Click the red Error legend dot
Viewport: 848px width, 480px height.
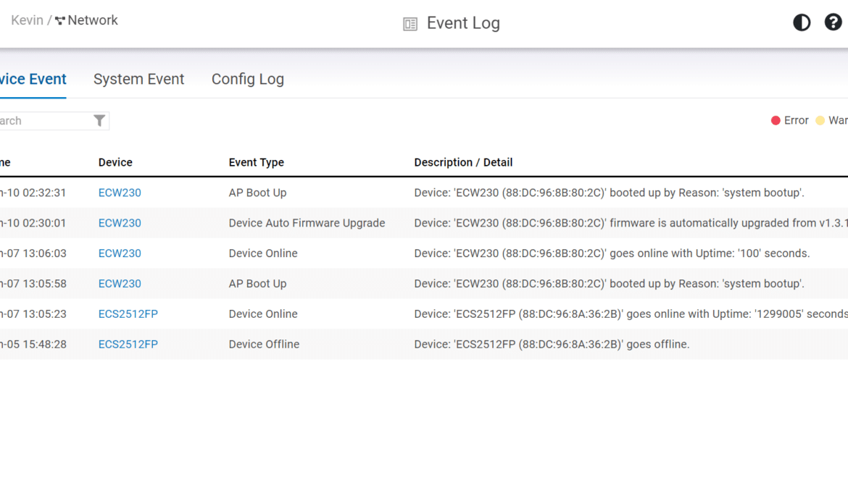[776, 120]
